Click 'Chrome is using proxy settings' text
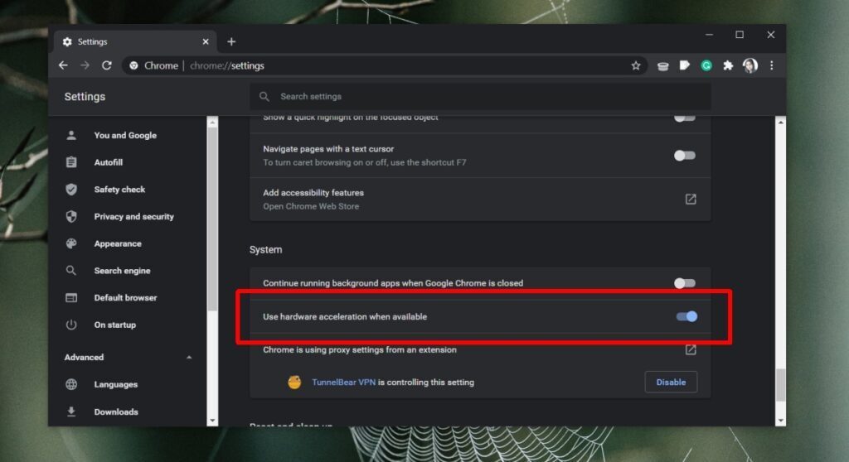The image size is (849, 462). click(x=360, y=350)
